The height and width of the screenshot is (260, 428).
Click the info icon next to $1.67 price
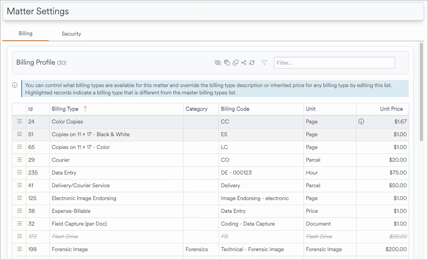(361, 121)
